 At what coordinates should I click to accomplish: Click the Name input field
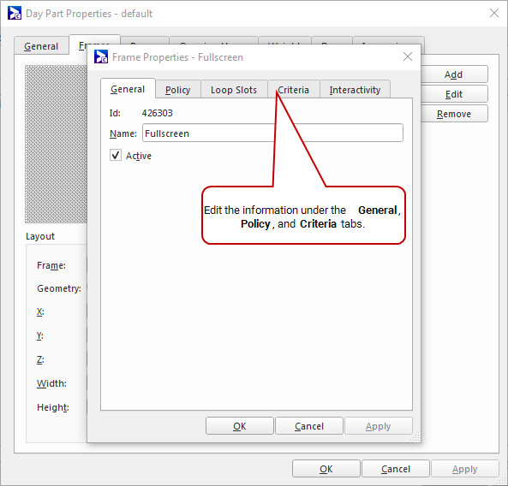click(272, 133)
